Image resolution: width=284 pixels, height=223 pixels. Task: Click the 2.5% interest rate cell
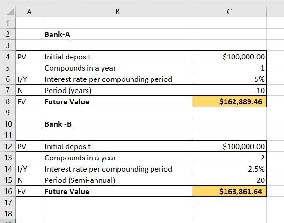coord(229,169)
